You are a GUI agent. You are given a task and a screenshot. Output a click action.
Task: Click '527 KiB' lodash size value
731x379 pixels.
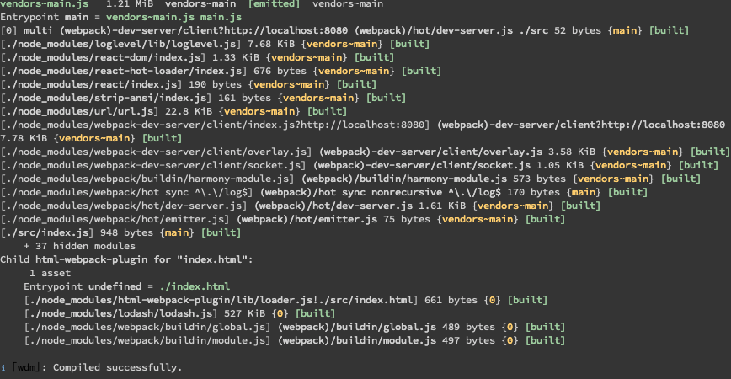[244, 313]
